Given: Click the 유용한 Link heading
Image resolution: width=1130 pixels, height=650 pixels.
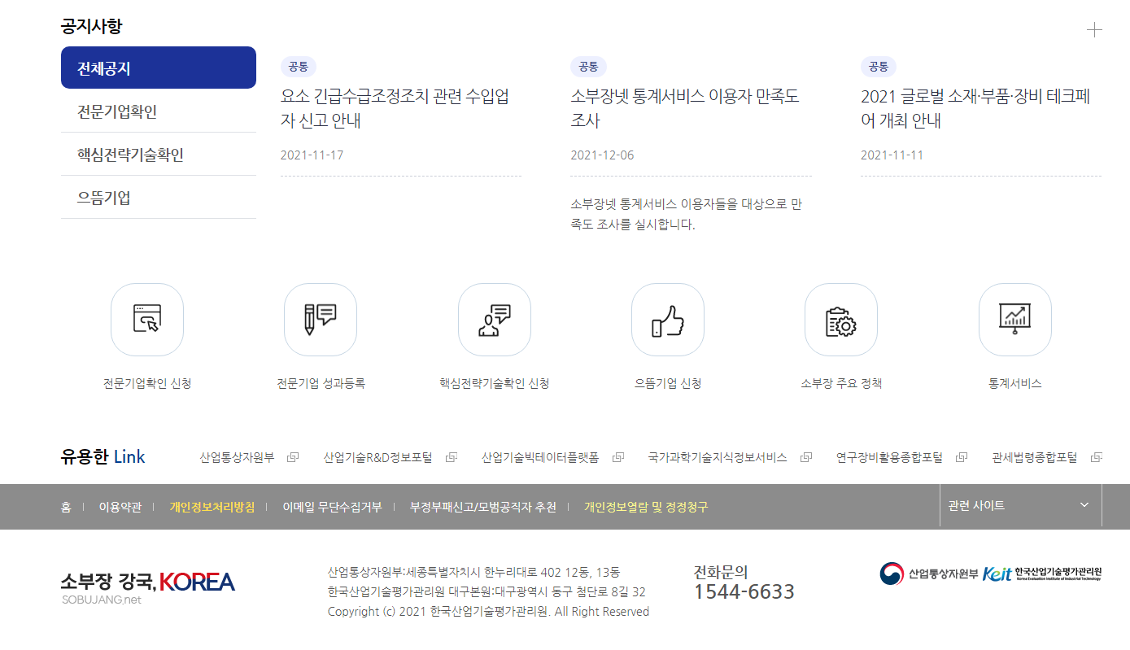Looking at the screenshot, I should [x=103, y=457].
